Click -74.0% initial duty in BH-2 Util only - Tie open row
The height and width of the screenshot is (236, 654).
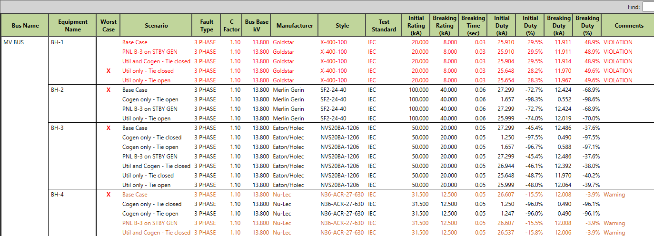[x=533, y=118]
